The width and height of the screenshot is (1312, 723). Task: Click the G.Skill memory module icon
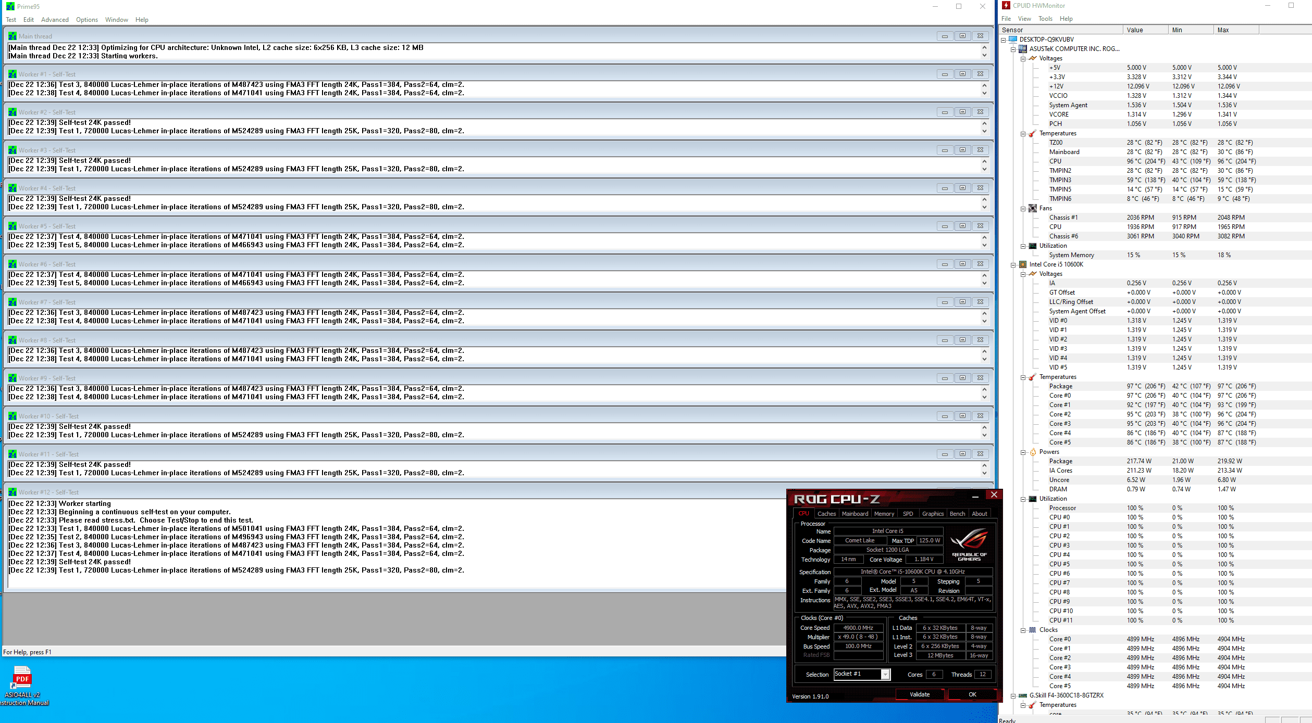pyautogui.click(x=1023, y=695)
